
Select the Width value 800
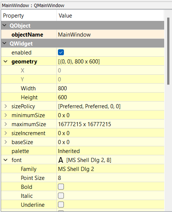(110, 88)
